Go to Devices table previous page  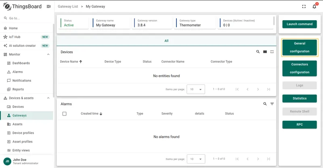247,89
